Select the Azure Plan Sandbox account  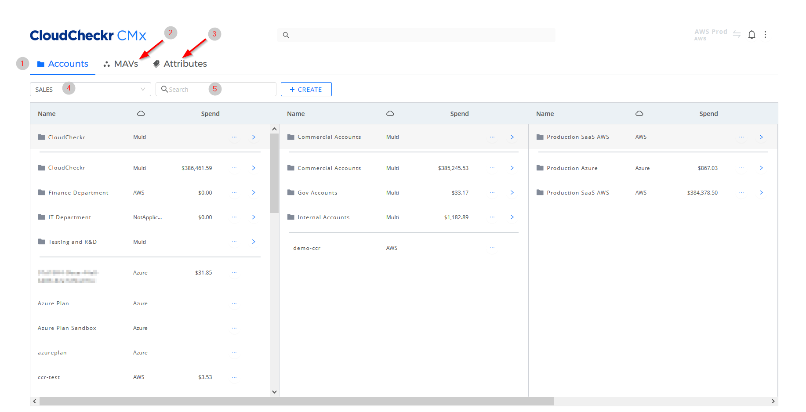pos(67,328)
